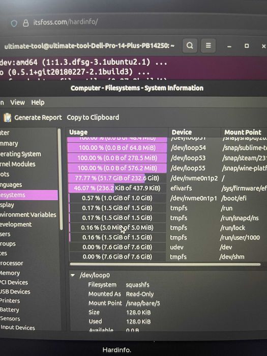The height and width of the screenshot is (356, 267).
Task: Maximize the terminal window
Action: [x=247, y=46]
